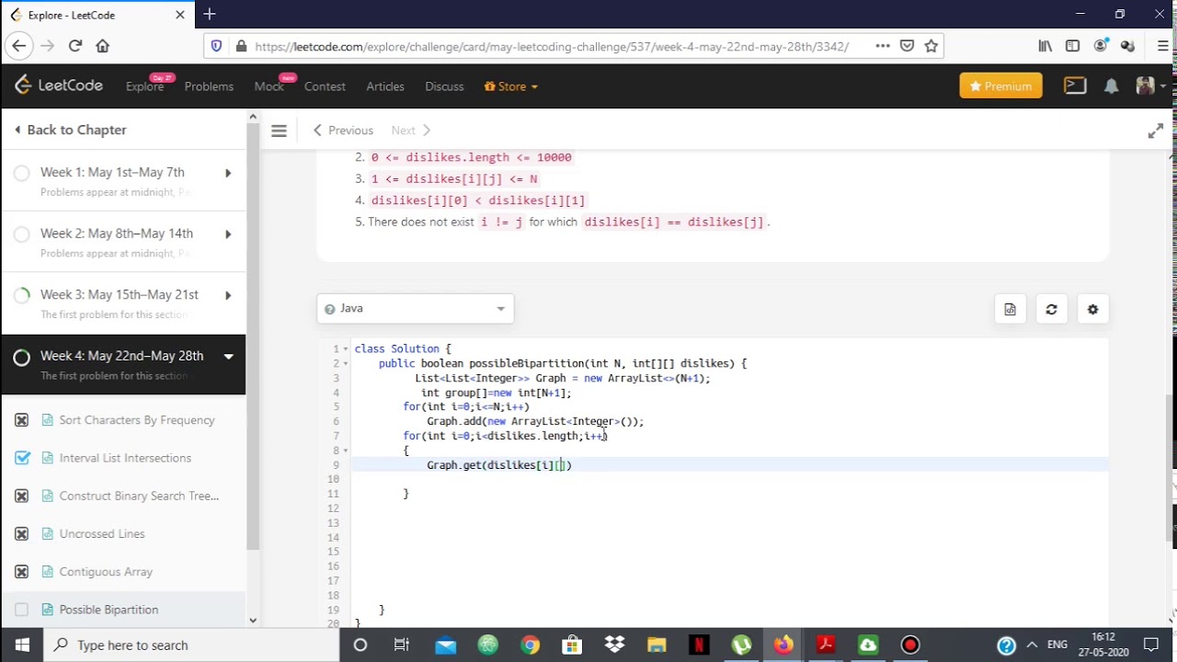
Task: Go to Previous problem
Action: tap(343, 131)
